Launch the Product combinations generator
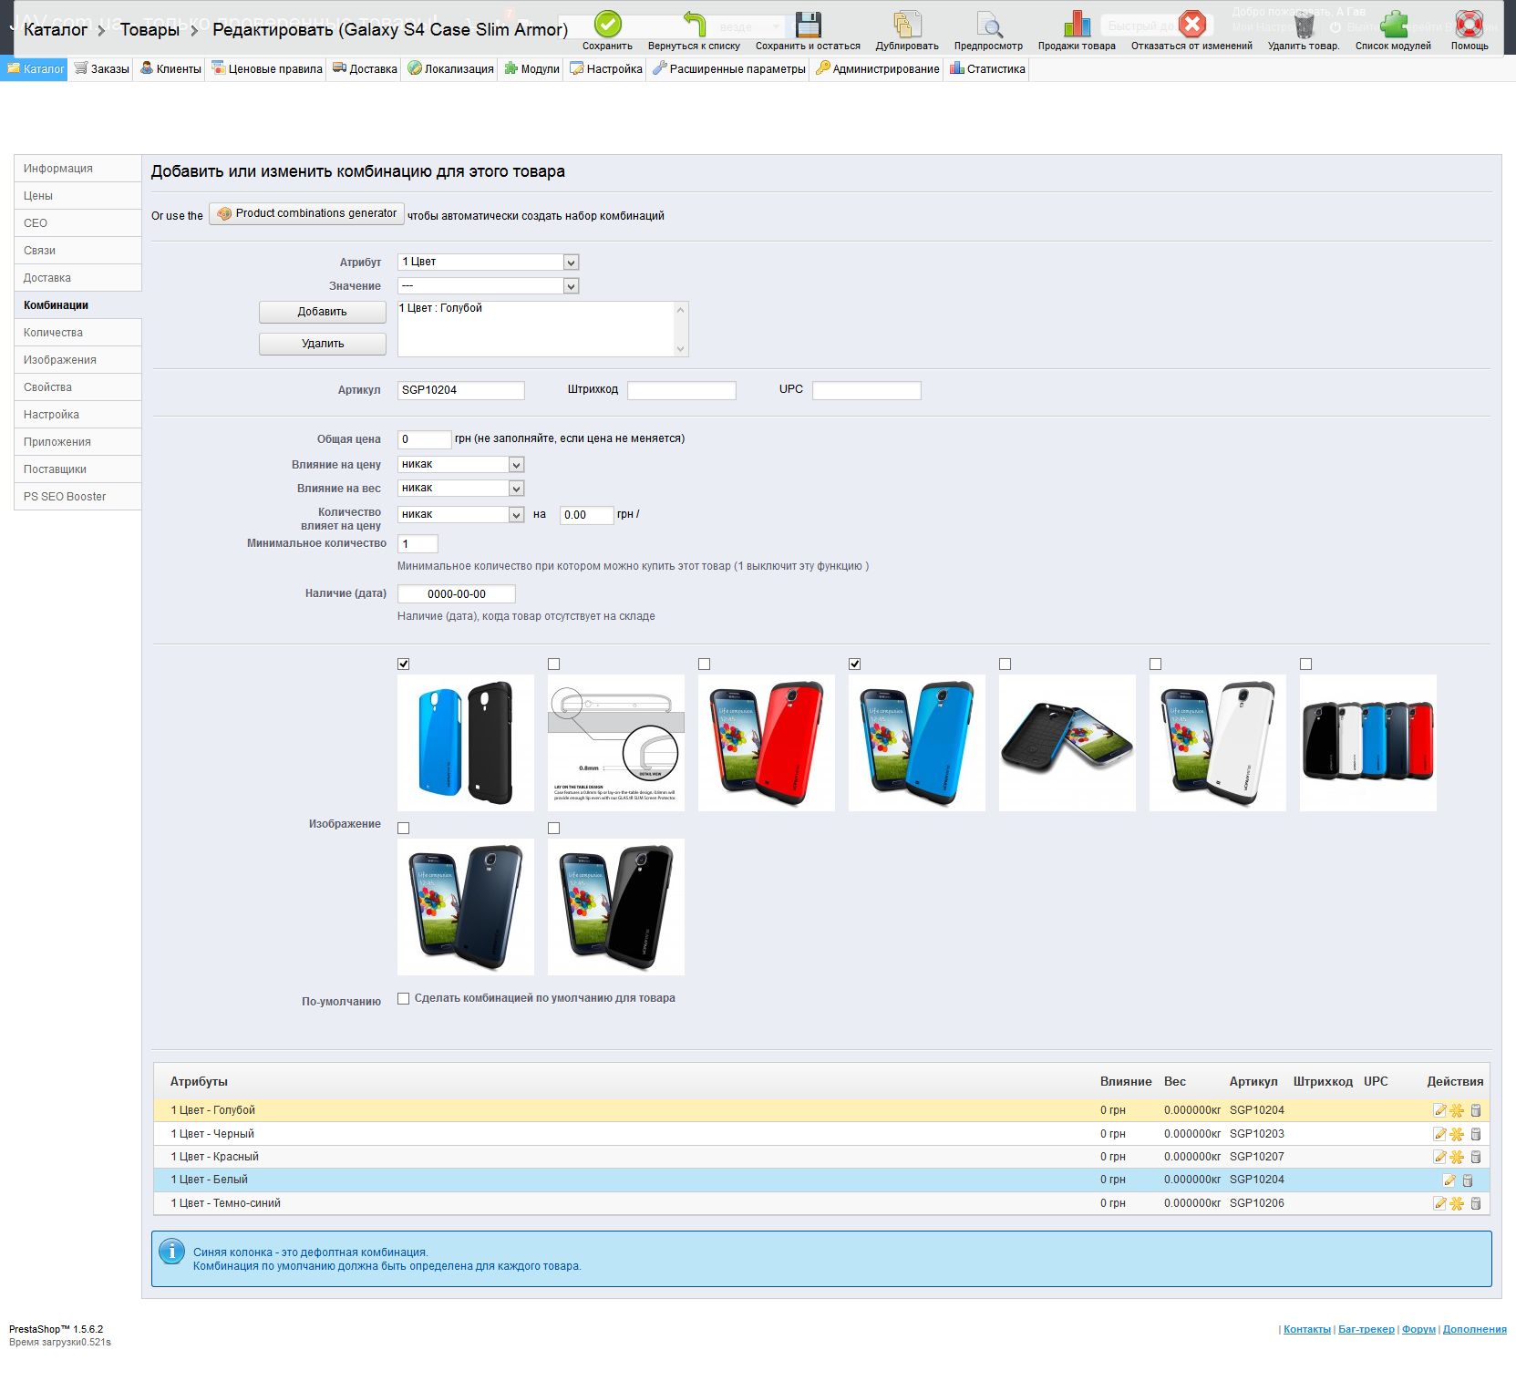The image size is (1516, 1381). 307,214
